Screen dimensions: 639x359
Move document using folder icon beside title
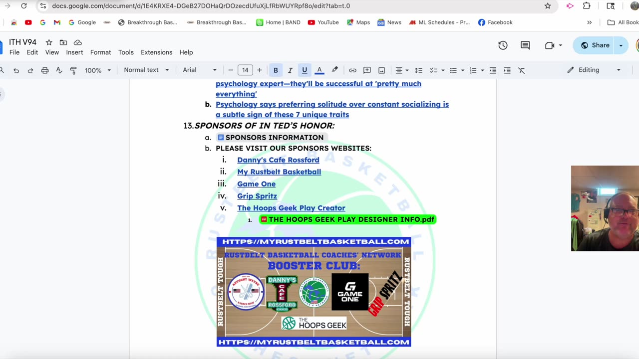pos(63,42)
